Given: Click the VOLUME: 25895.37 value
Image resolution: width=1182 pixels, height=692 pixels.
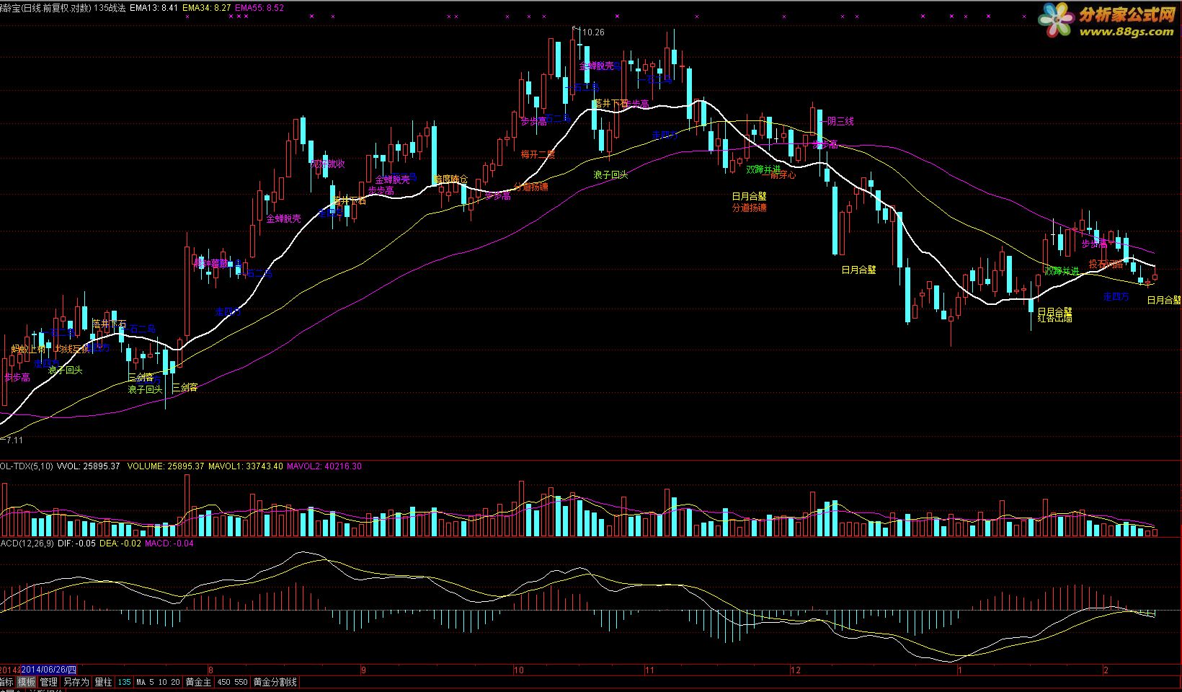Looking at the screenshot, I should pos(166,466).
